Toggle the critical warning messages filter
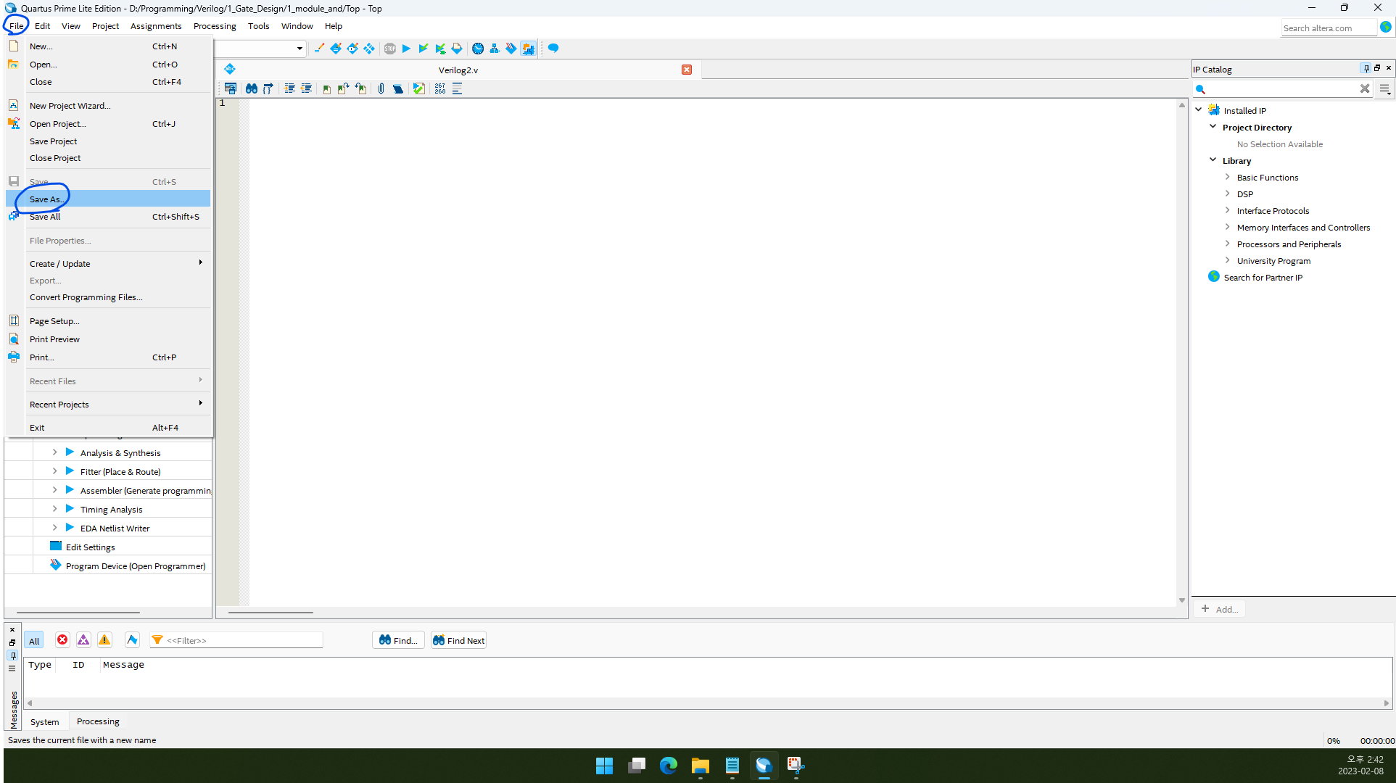 click(x=83, y=639)
